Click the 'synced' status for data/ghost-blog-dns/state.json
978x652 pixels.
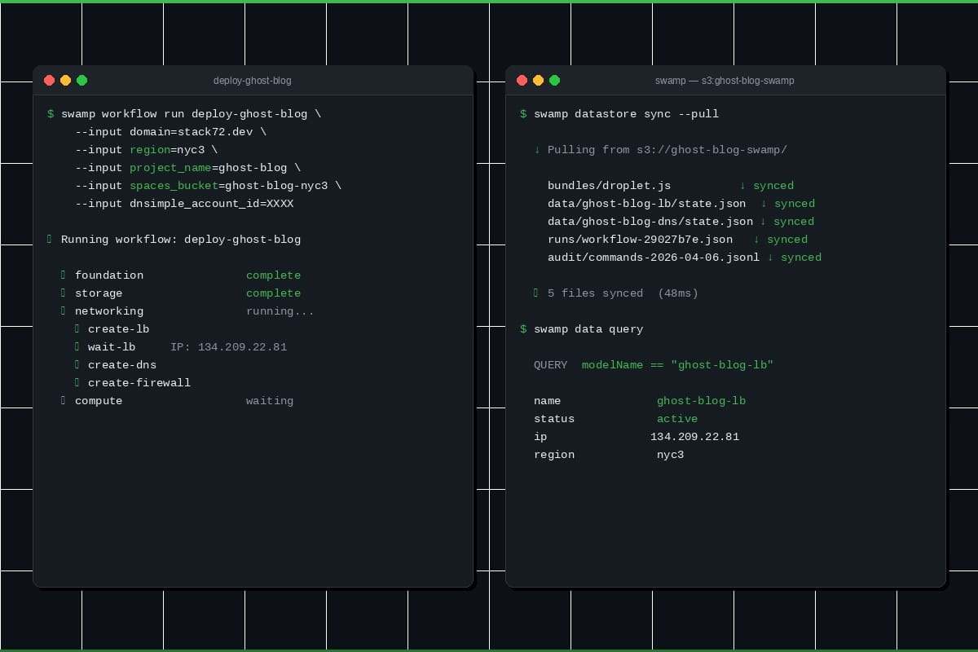coord(793,221)
